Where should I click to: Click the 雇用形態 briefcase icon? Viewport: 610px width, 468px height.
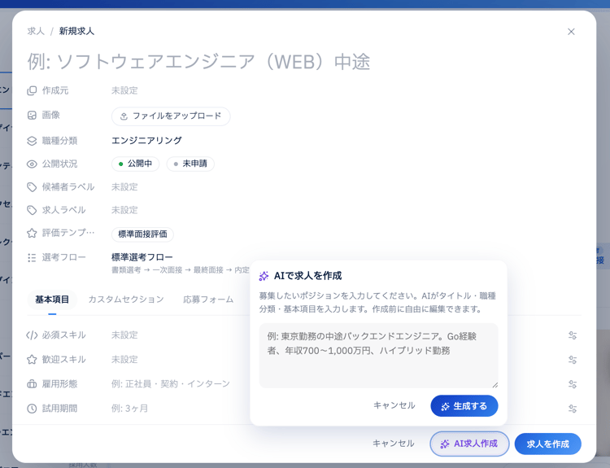[32, 384]
